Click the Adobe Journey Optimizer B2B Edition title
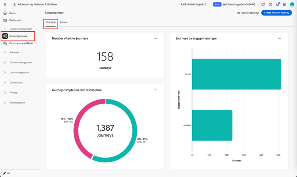Image resolution: width=297 pixels, height=177 pixels. [37, 4]
